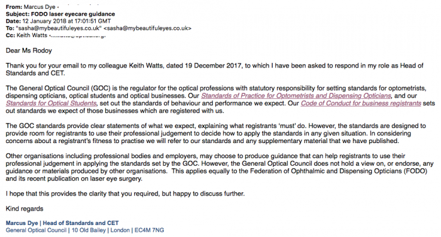Click the 'Thank you for your email' paragraph
The height and width of the screenshot is (237, 441).
point(215,69)
